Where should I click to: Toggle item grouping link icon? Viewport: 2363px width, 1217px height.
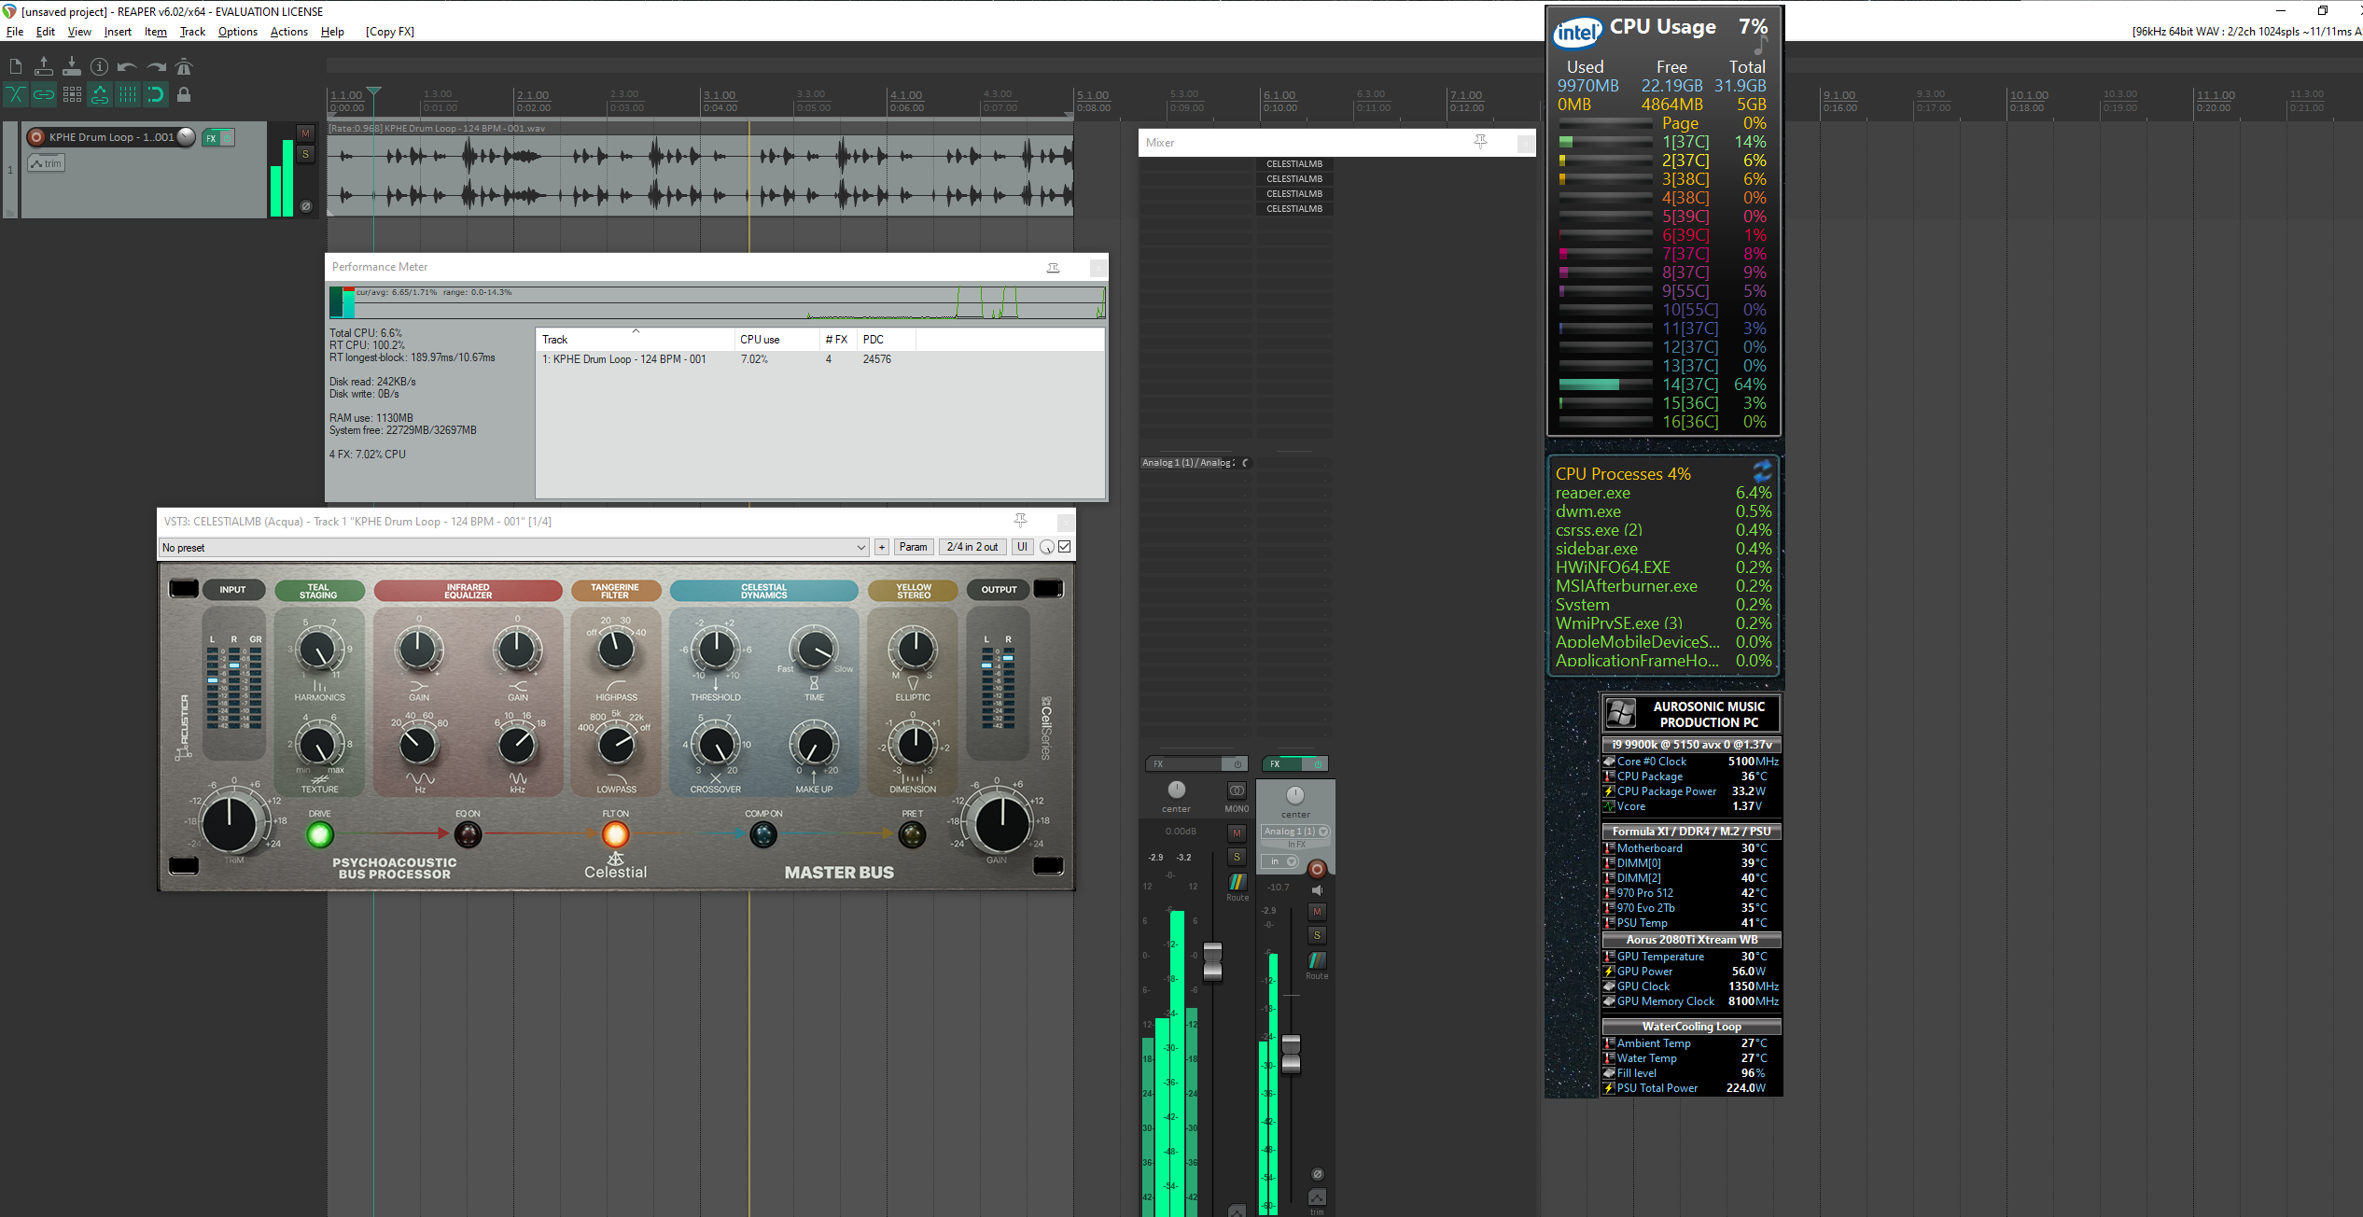(x=43, y=94)
